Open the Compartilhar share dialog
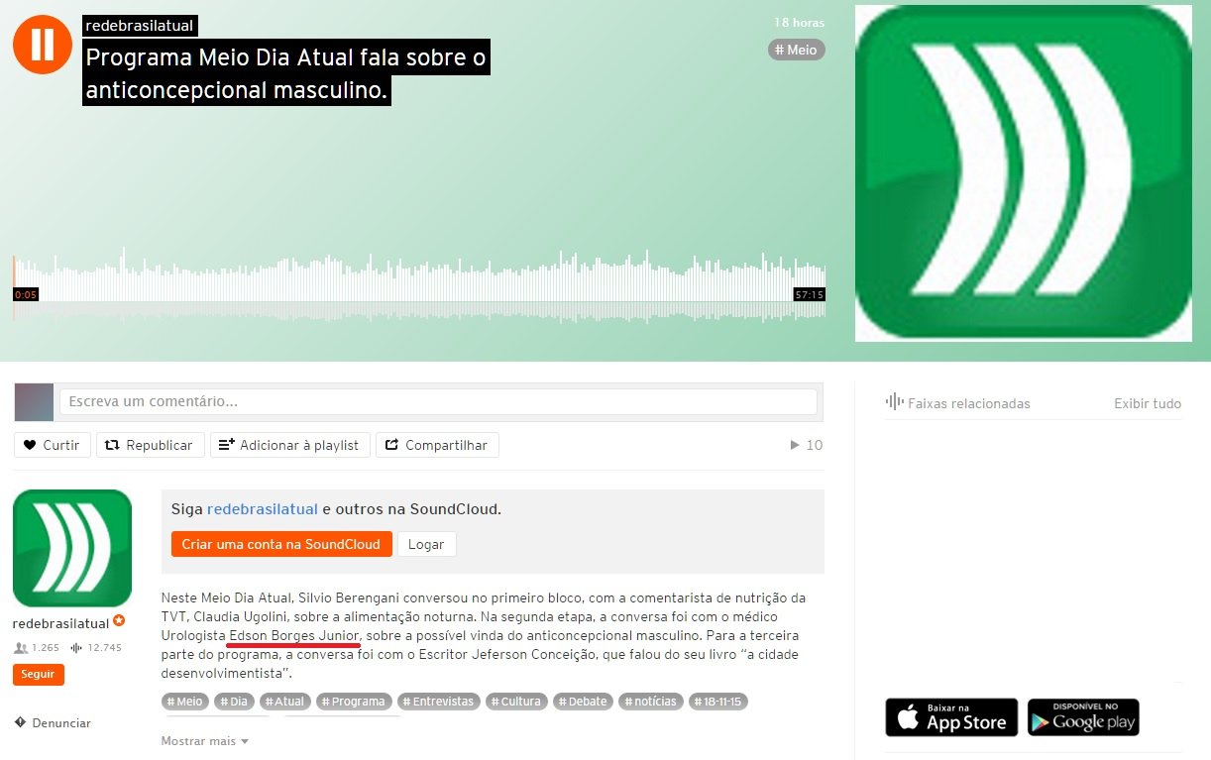This screenshot has width=1211, height=760. [x=437, y=445]
